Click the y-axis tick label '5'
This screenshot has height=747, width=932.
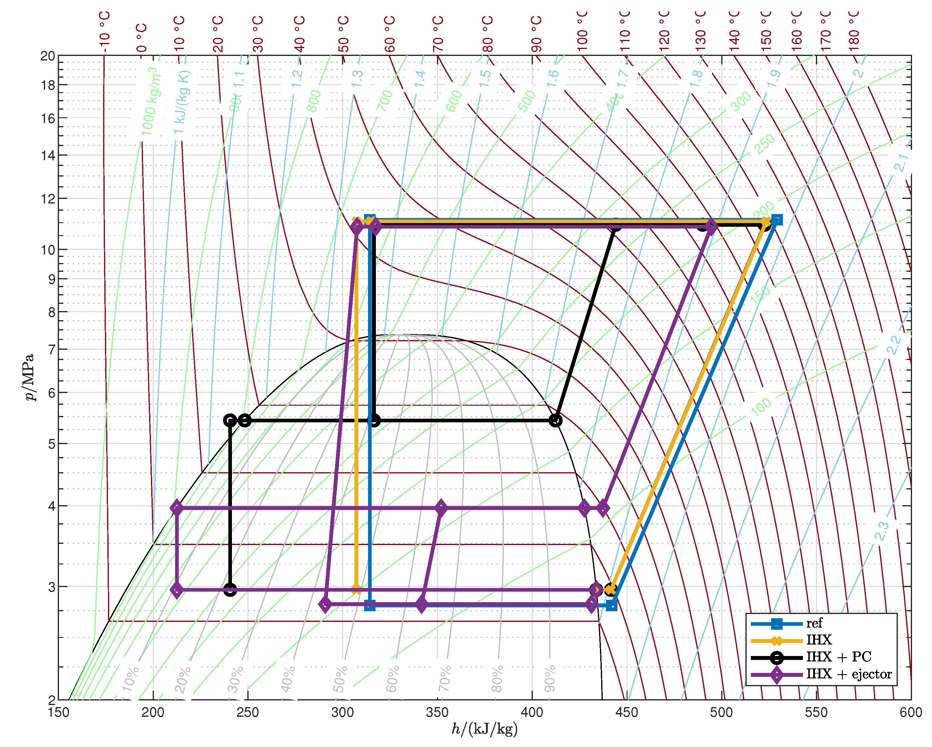click(52, 444)
